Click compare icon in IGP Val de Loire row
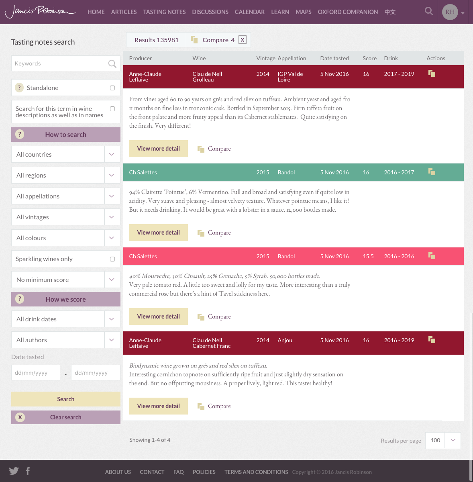 pos(432,74)
